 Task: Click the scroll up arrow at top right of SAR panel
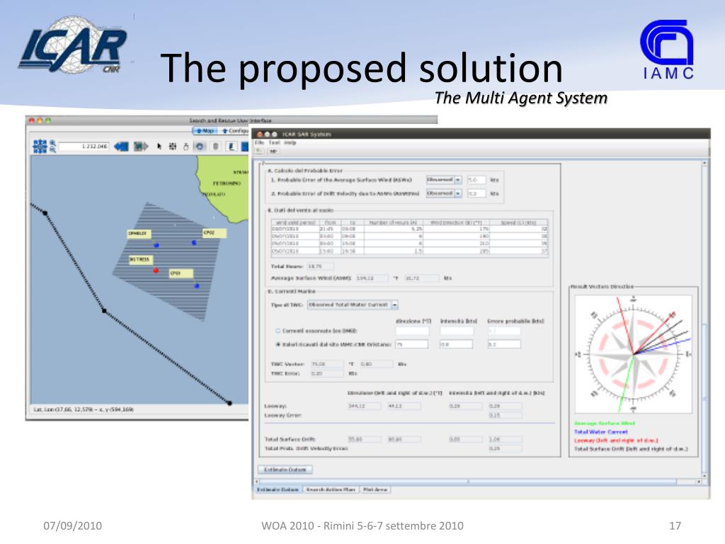point(704,164)
